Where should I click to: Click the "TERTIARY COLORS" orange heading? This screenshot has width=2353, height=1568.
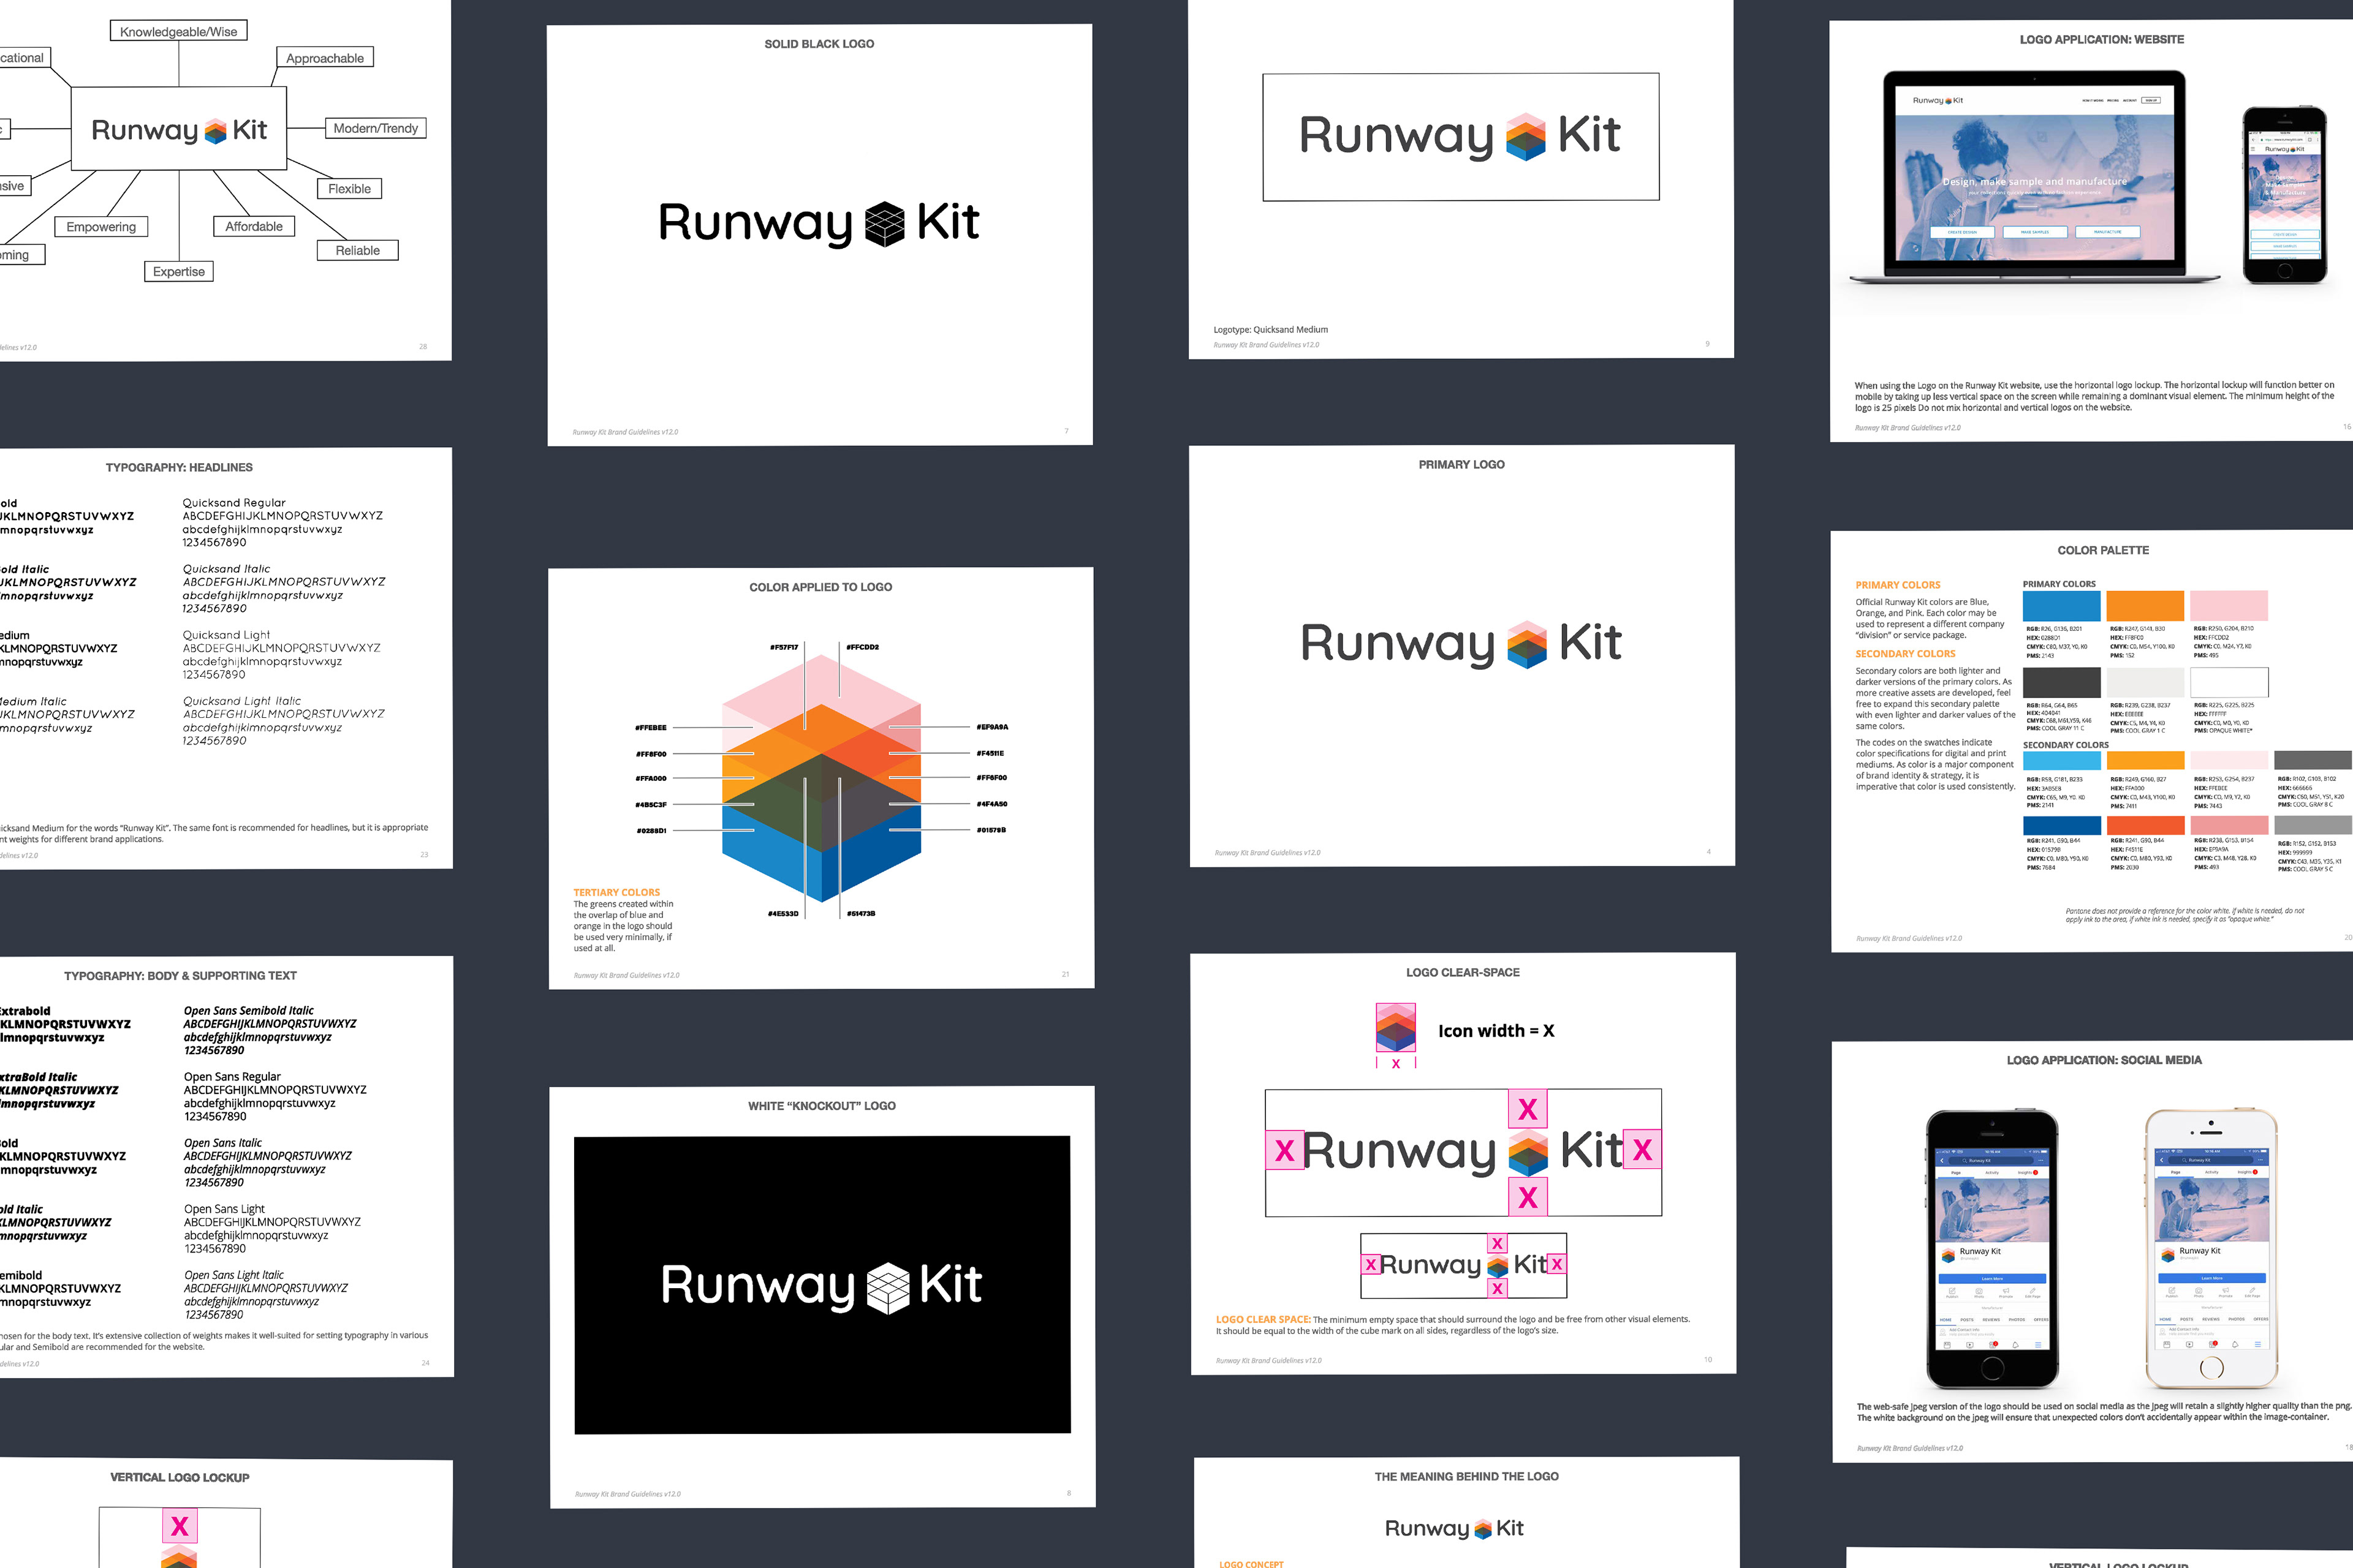616,892
